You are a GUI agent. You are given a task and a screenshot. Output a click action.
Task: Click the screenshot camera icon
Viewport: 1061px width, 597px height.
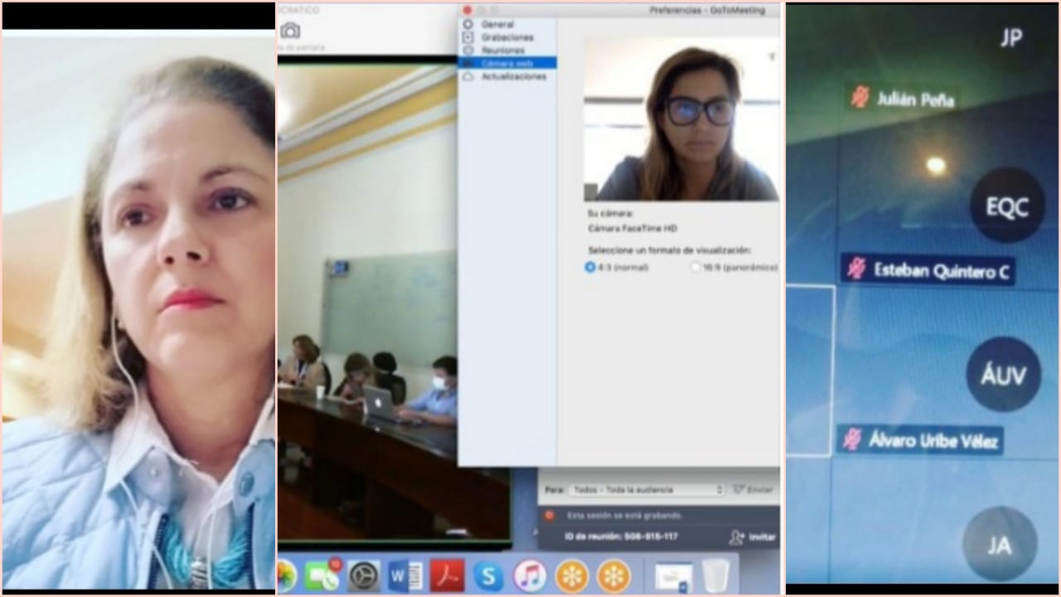[x=289, y=31]
